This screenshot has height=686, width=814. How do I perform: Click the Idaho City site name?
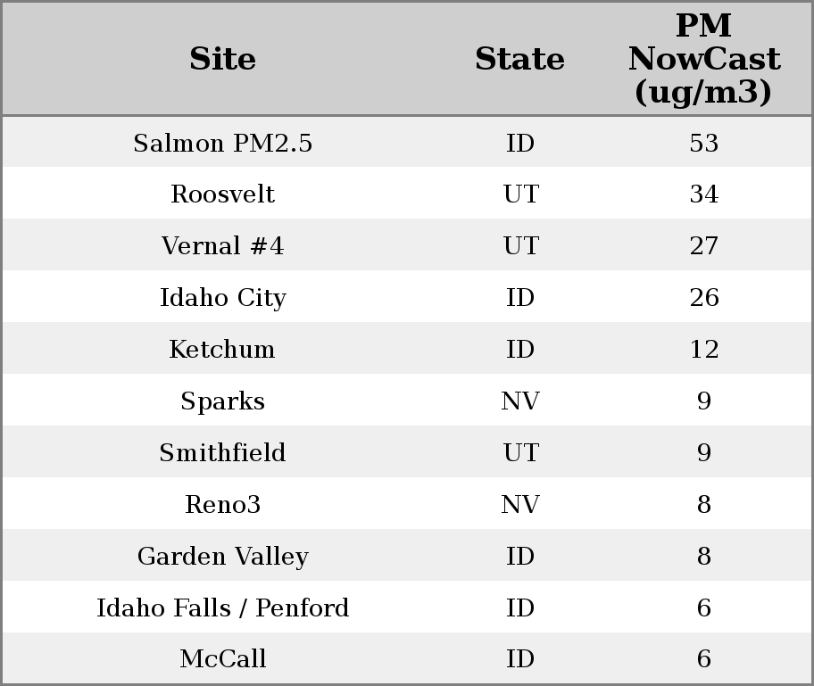[223, 298]
